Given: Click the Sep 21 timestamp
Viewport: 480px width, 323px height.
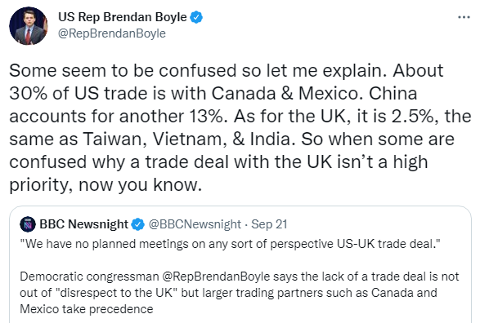Looking at the screenshot, I should [x=269, y=224].
